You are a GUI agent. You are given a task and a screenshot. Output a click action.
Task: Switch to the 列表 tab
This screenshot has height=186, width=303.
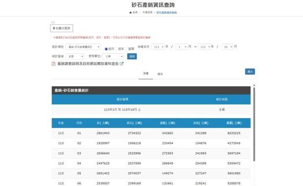[146, 74]
